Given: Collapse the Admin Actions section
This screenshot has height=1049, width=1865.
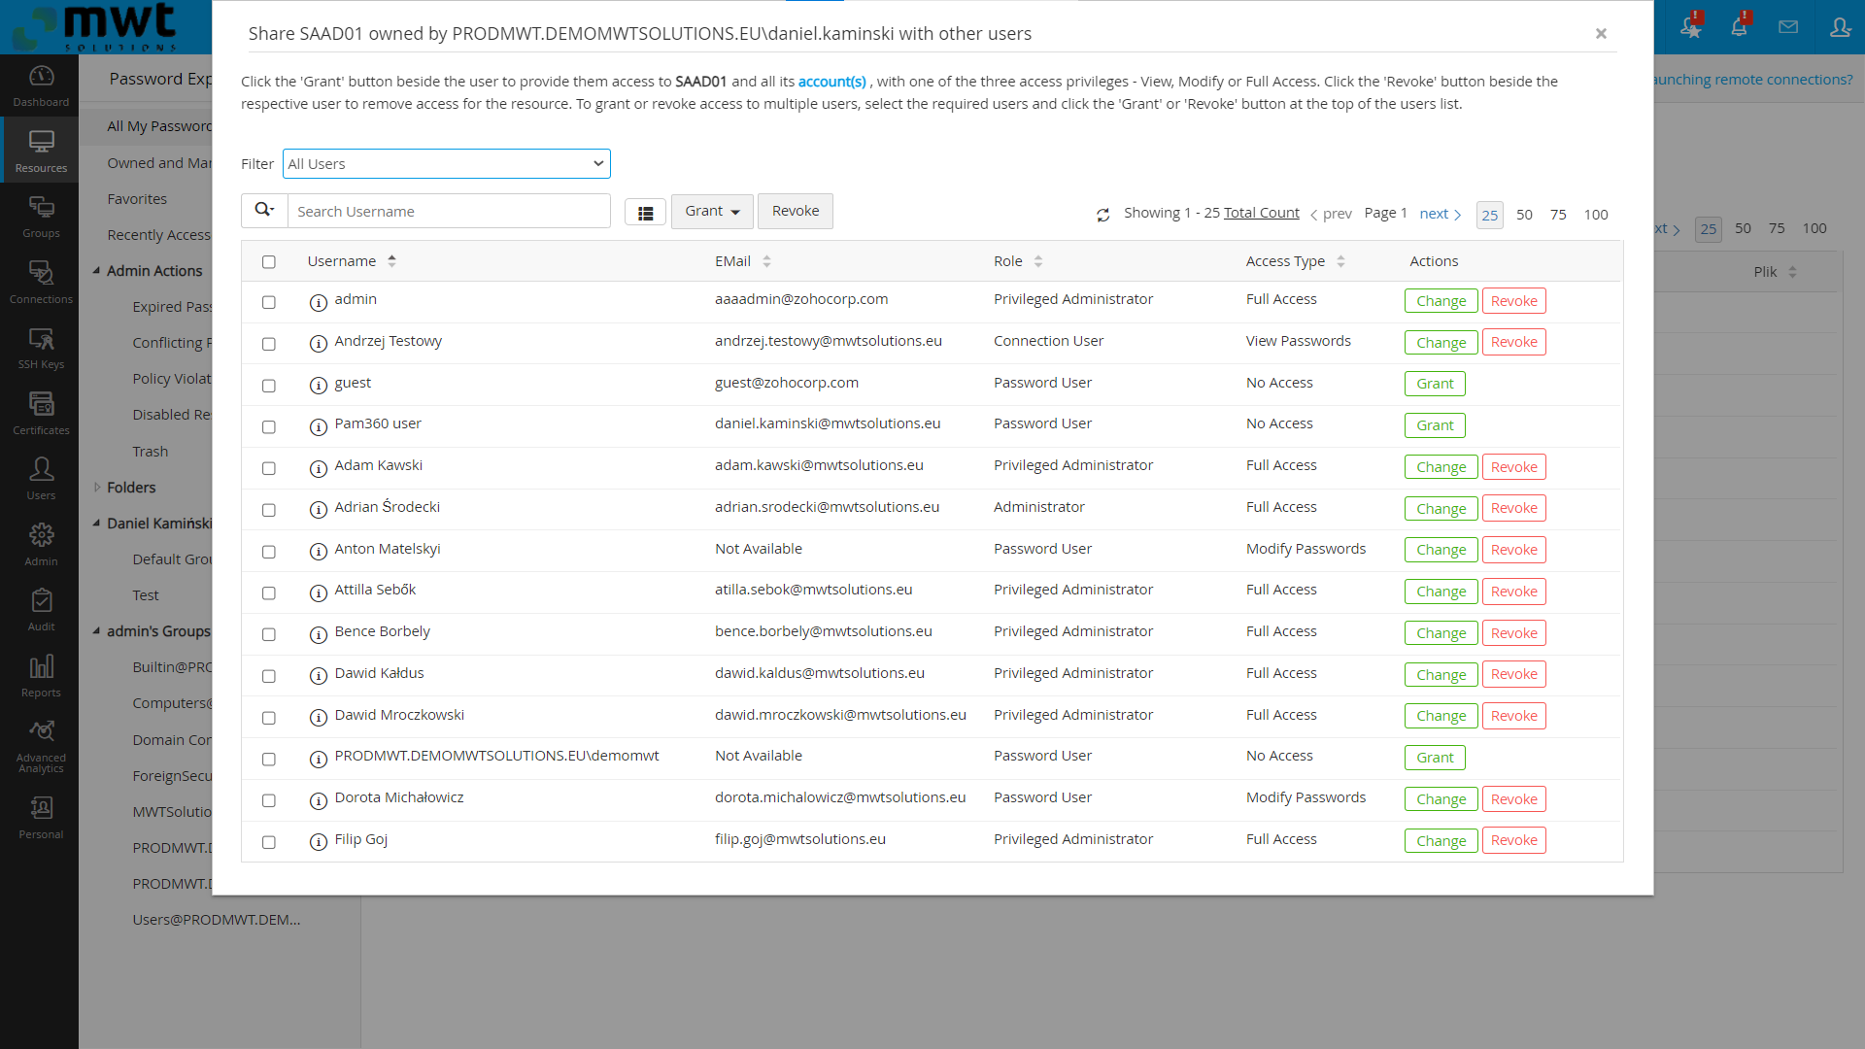Looking at the screenshot, I should click(x=95, y=270).
